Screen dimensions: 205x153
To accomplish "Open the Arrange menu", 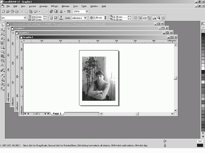I will [x=43, y=6].
